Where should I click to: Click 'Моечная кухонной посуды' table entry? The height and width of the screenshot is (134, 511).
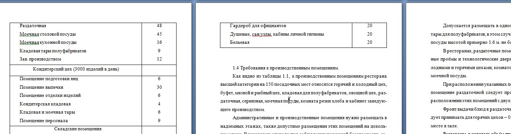[x=48, y=42]
